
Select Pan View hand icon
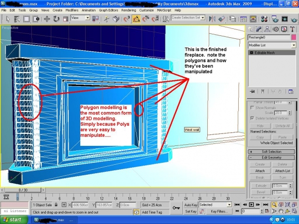click(x=281, y=211)
